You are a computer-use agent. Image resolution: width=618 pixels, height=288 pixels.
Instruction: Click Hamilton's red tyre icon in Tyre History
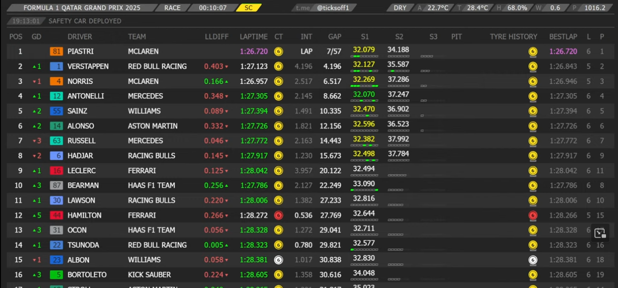533,216
